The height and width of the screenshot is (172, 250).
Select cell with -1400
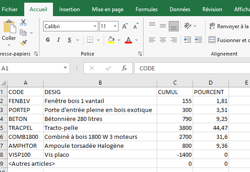(x=175, y=155)
